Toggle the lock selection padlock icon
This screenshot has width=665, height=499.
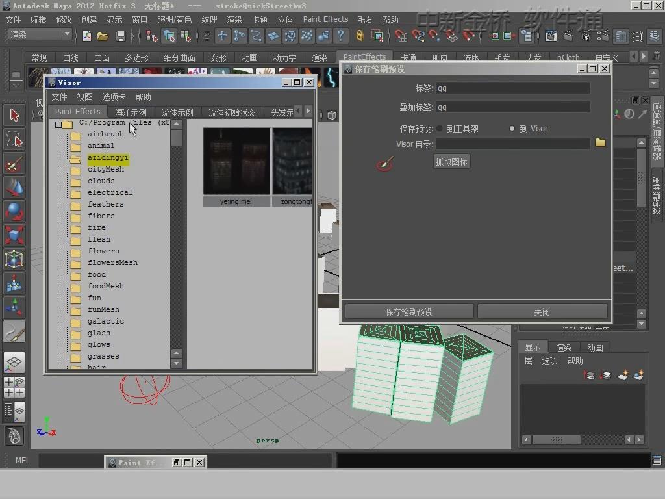[360, 36]
